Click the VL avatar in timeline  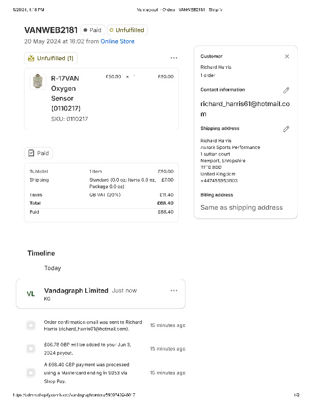[31, 294]
